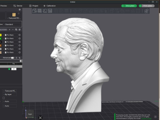
Task: Switch to the Preview tab
Action: 4,6
